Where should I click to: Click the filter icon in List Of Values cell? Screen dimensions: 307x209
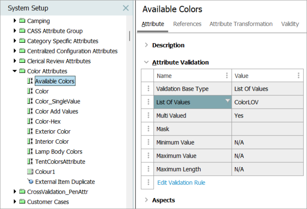click(227, 101)
